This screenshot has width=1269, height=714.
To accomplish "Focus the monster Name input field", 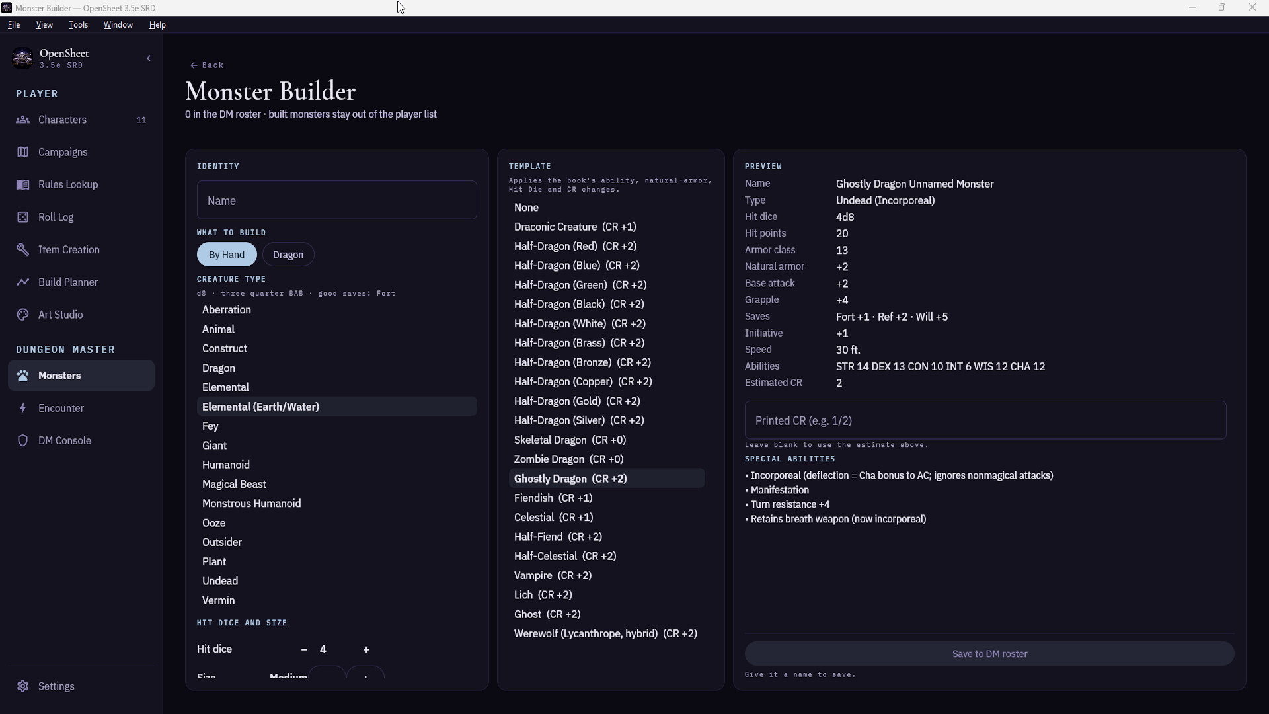I will (337, 200).
